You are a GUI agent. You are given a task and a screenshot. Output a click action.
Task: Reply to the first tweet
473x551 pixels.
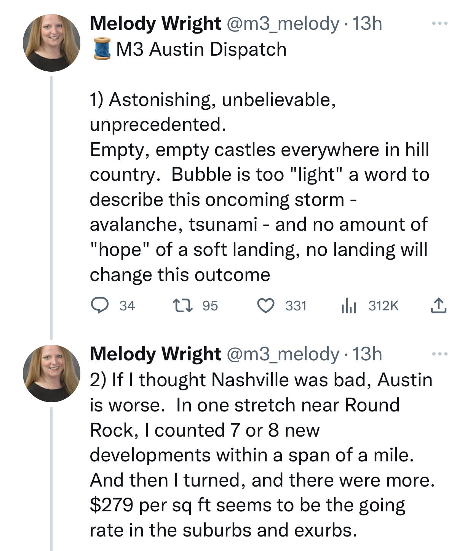100,306
